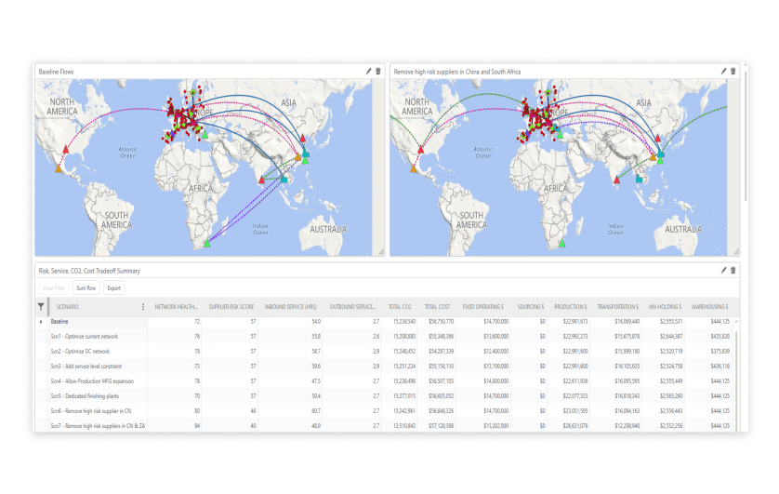779x494 pixels.
Task: Open the table filter funnel icon
Action: [x=41, y=307]
